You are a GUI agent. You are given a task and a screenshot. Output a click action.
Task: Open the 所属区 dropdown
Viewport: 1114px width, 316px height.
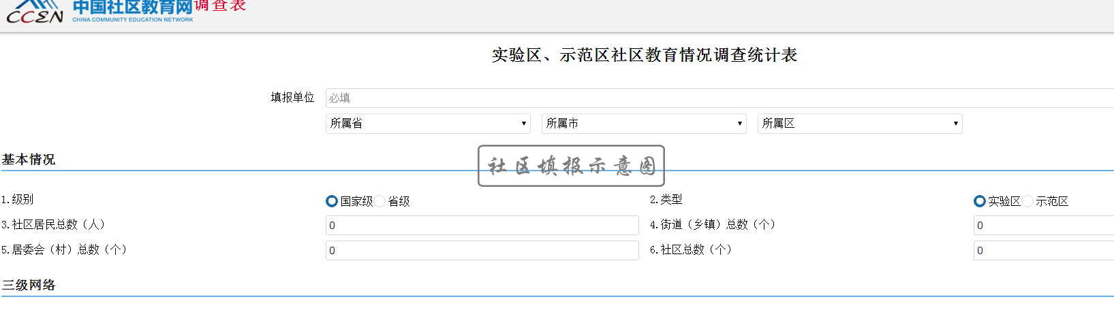(x=860, y=124)
